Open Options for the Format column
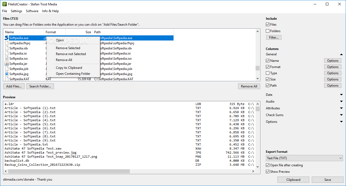 click(x=333, y=67)
